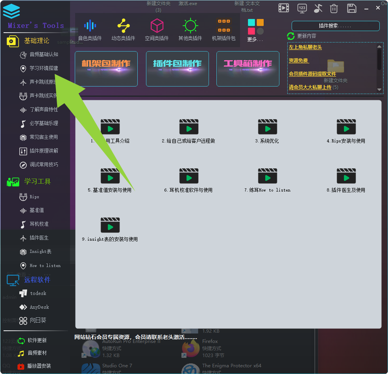Viewport: 388px width, 374px height.
Task: Select the 基础理论 section header
Action: (x=36, y=41)
